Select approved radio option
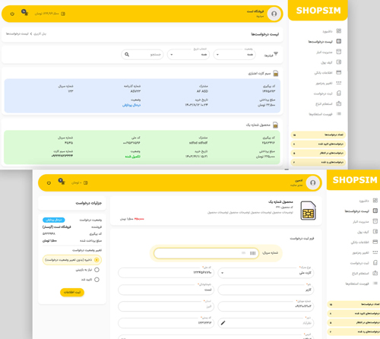This screenshot has height=339, width=380. tap(97, 280)
